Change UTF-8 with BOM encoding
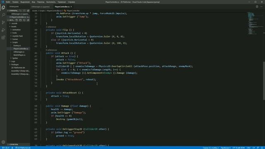This screenshot has width=265, height=149. [238, 148]
